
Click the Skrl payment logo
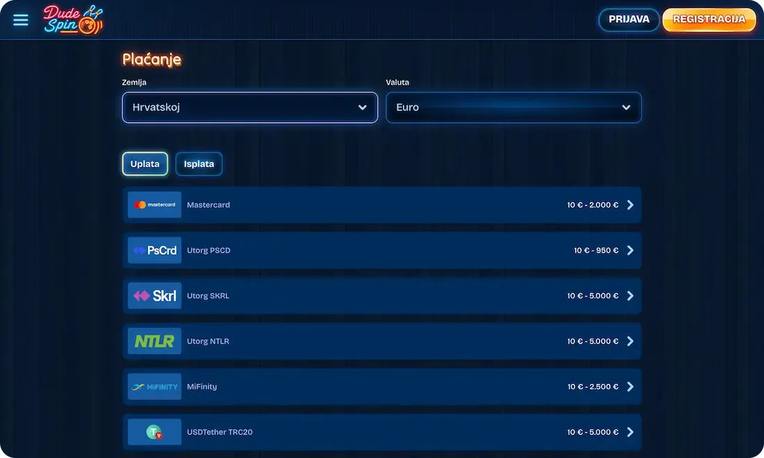154,296
